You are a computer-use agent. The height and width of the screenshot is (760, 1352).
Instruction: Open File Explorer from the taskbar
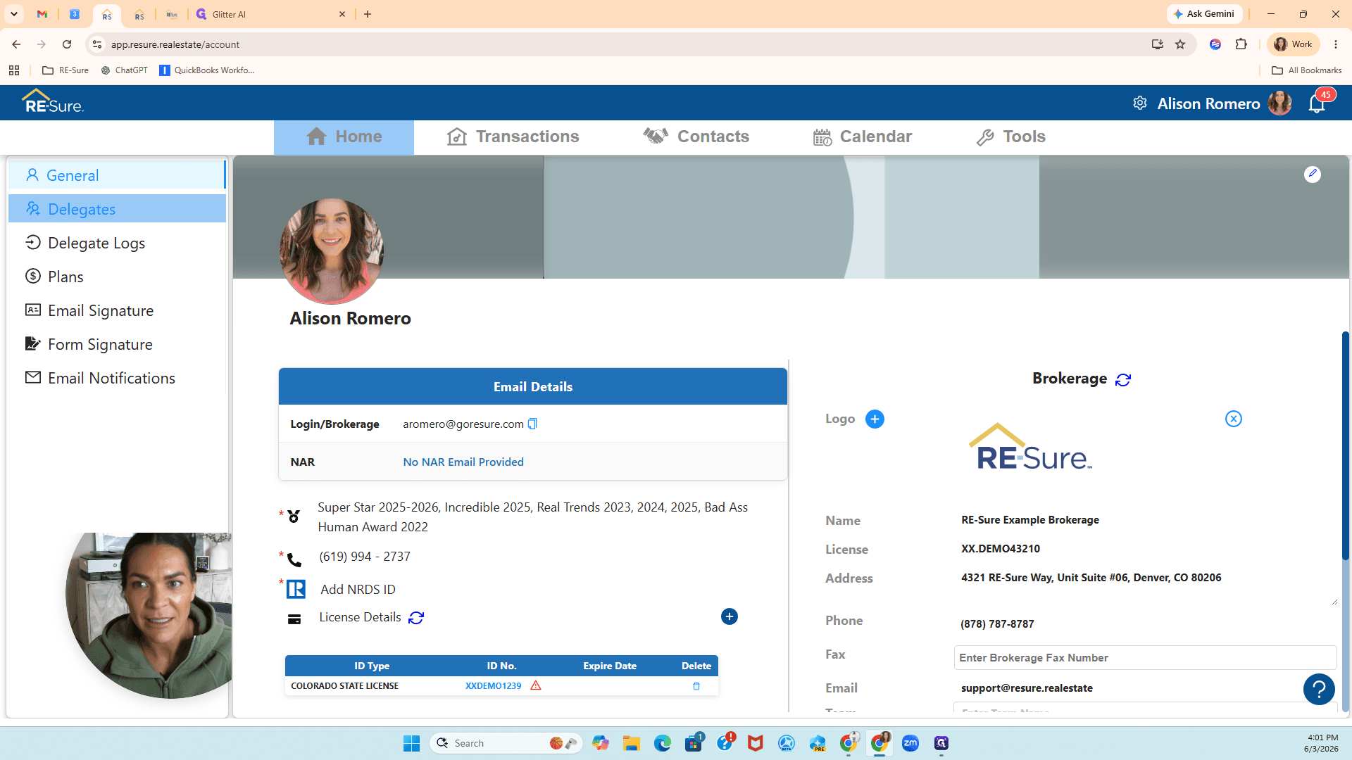point(631,743)
